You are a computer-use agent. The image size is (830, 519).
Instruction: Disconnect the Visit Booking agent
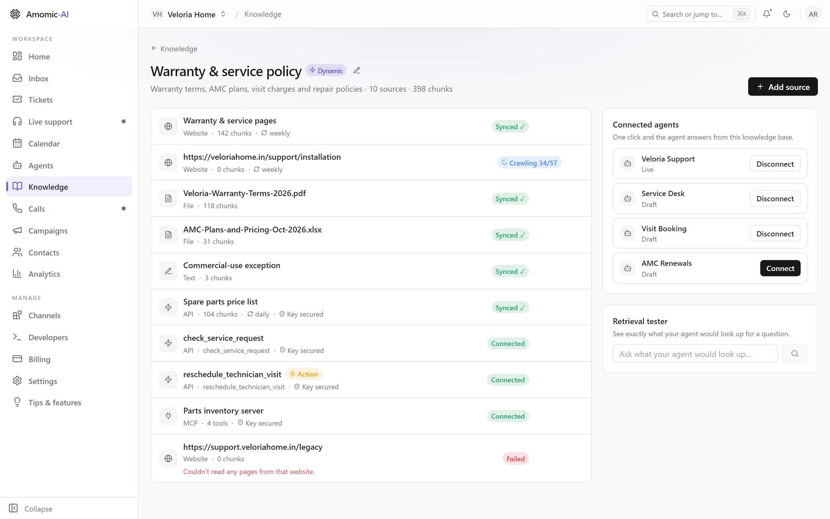[775, 233]
